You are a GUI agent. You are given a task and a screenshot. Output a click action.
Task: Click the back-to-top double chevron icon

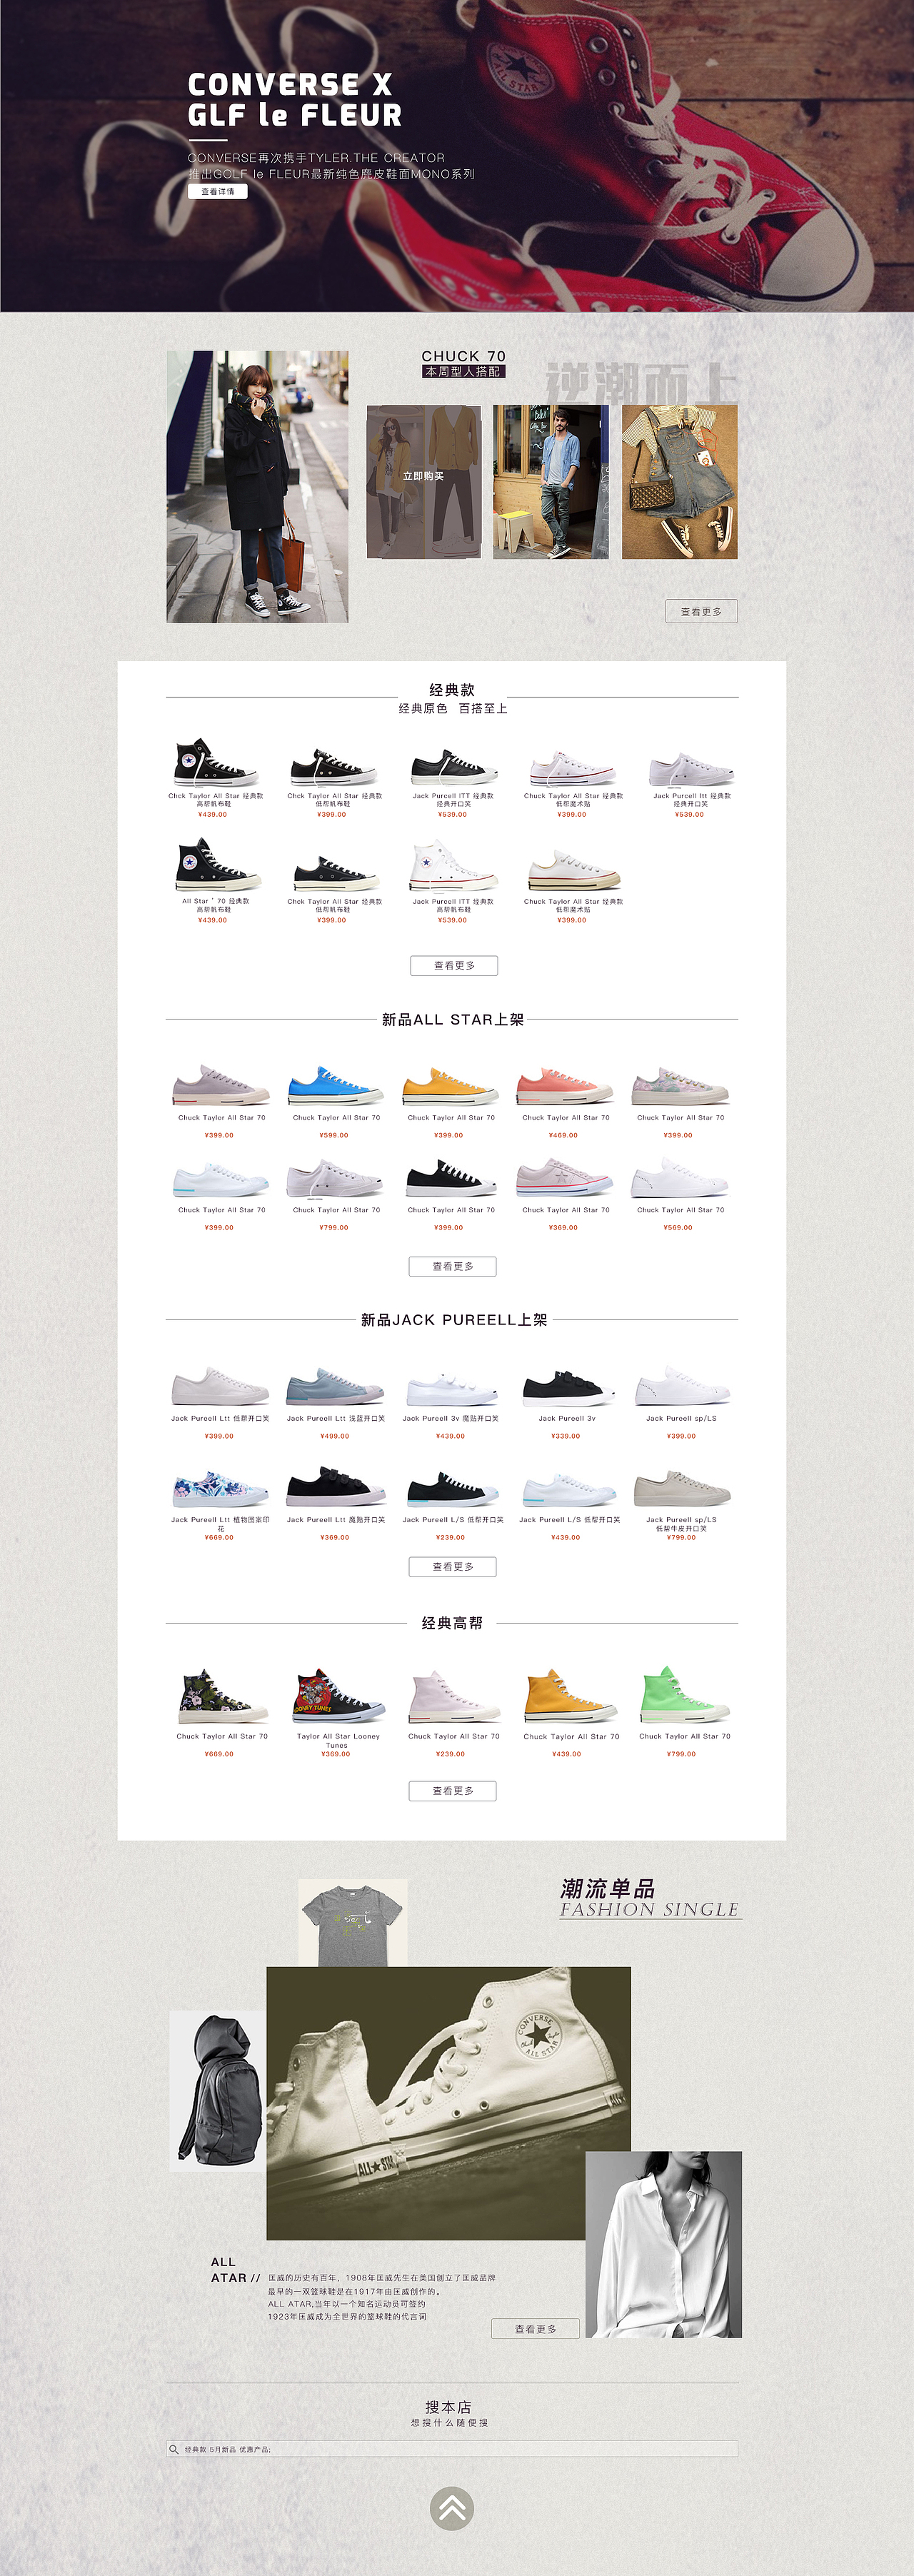click(x=452, y=2509)
